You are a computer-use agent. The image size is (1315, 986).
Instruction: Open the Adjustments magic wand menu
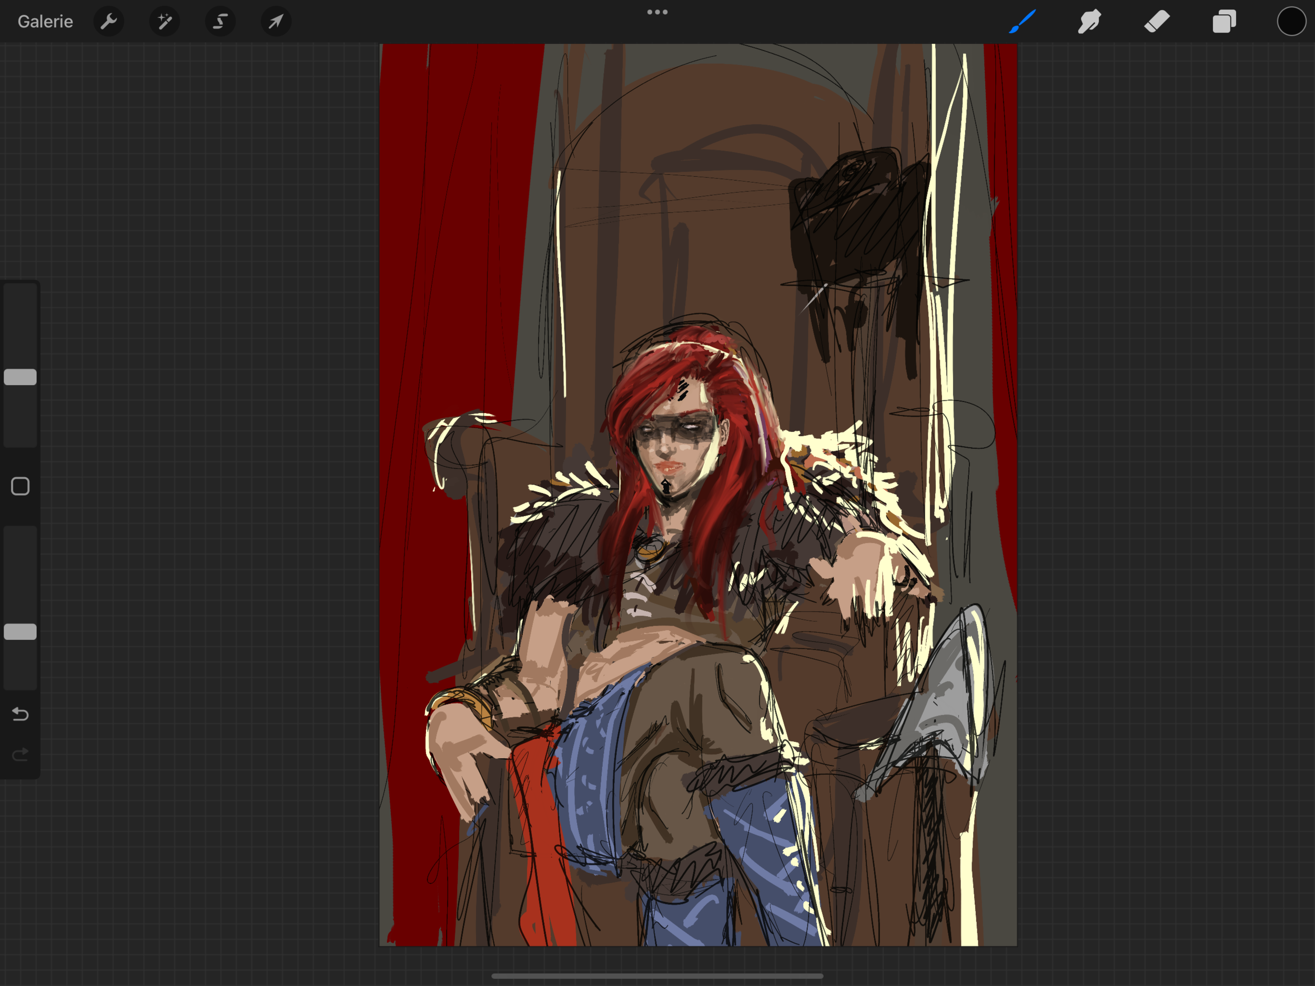(165, 22)
